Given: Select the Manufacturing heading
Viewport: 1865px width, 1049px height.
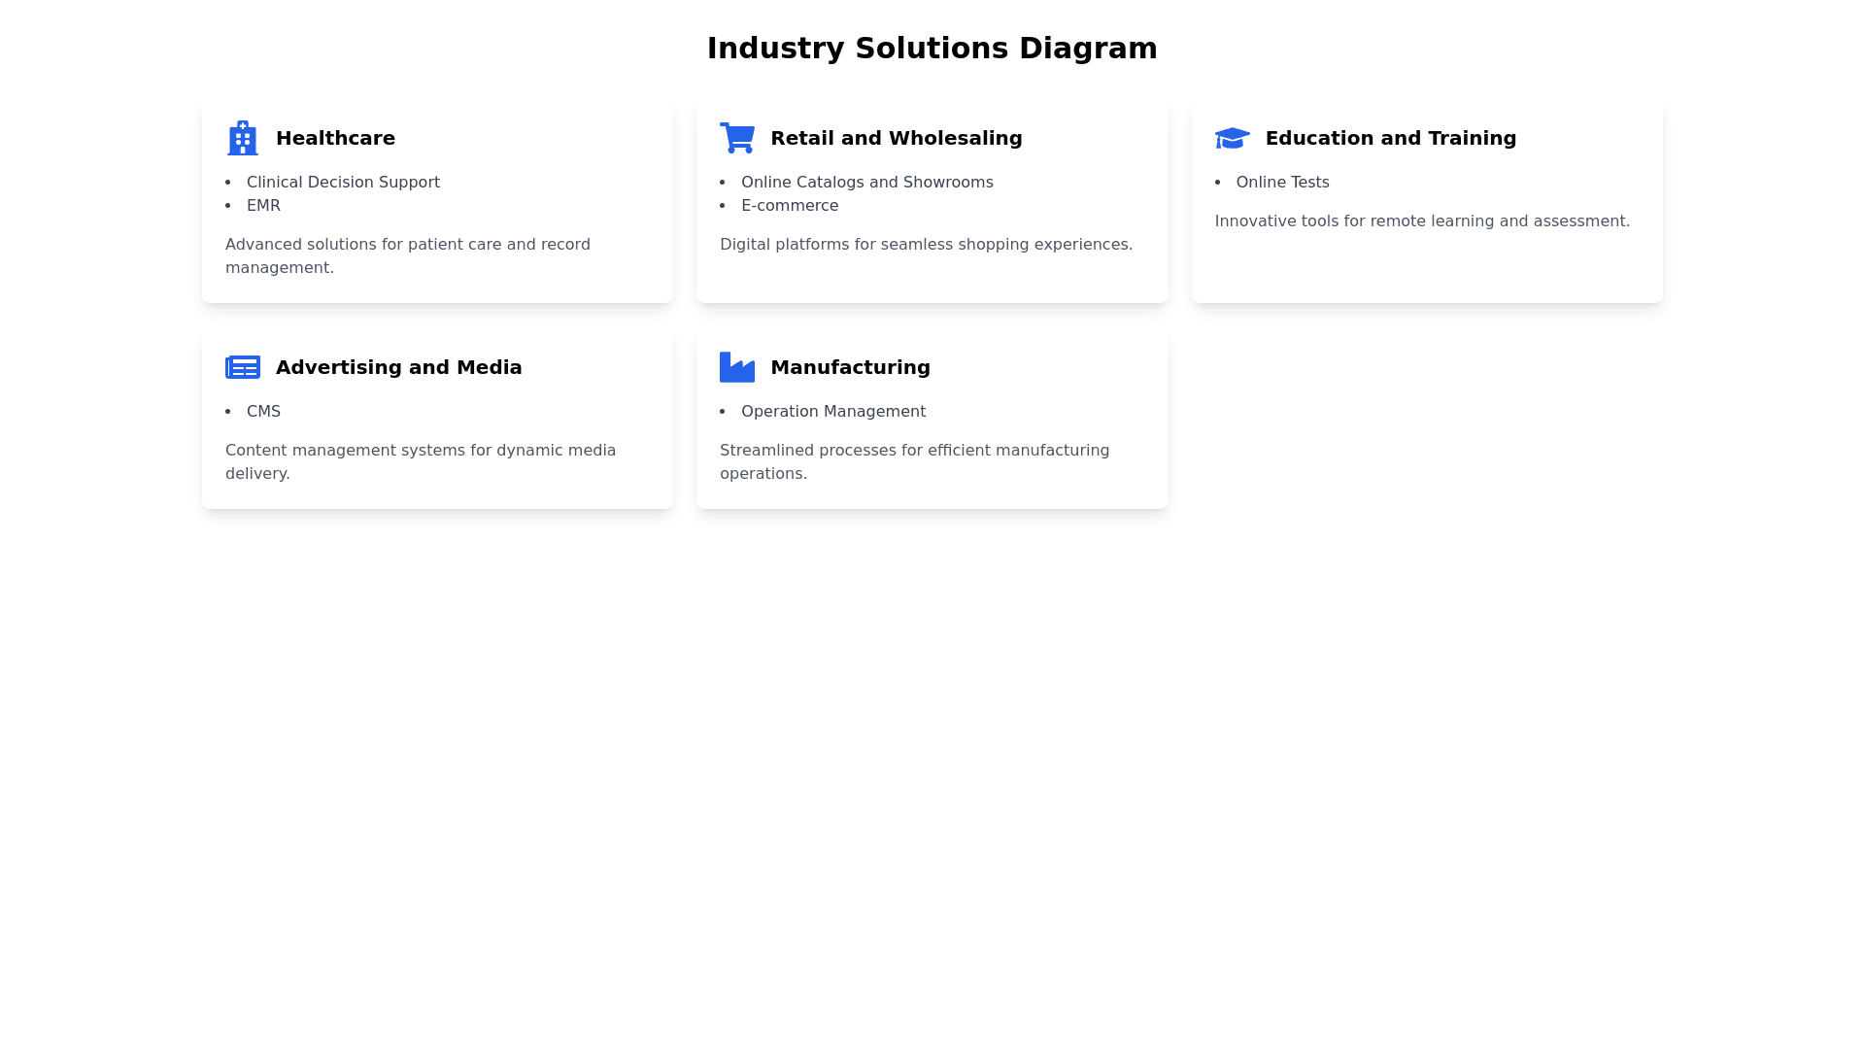Looking at the screenshot, I should point(850,367).
